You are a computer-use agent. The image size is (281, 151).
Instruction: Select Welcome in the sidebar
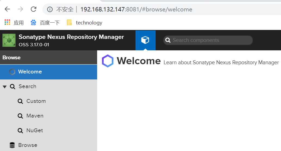[x=48, y=72]
